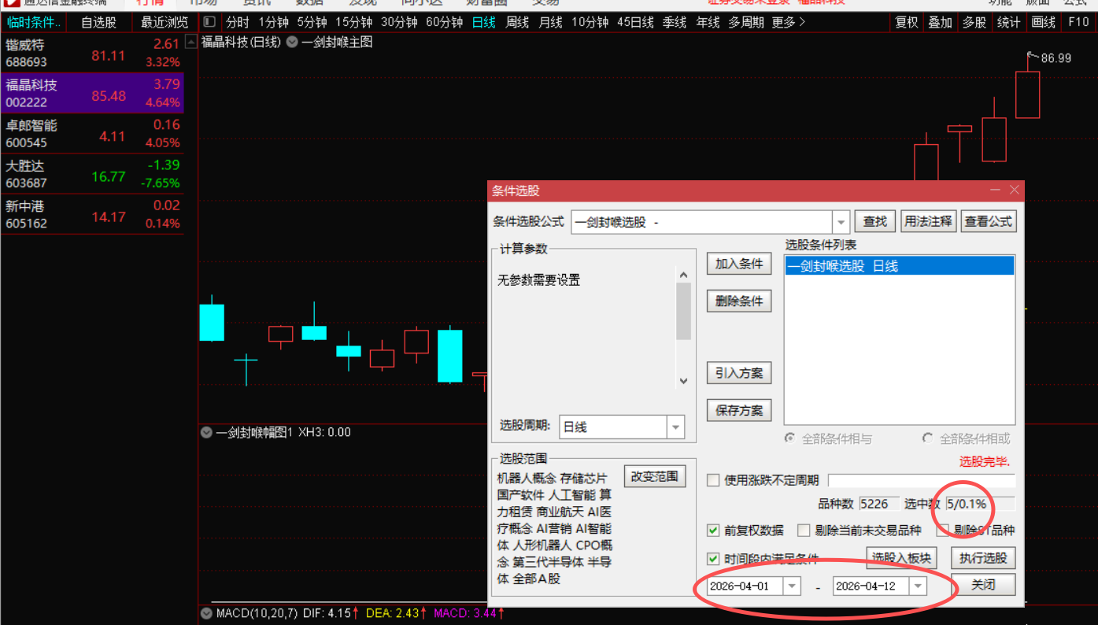The width and height of the screenshot is (1098, 625).
Task: Click 引入方案 button
Action: 739,373
